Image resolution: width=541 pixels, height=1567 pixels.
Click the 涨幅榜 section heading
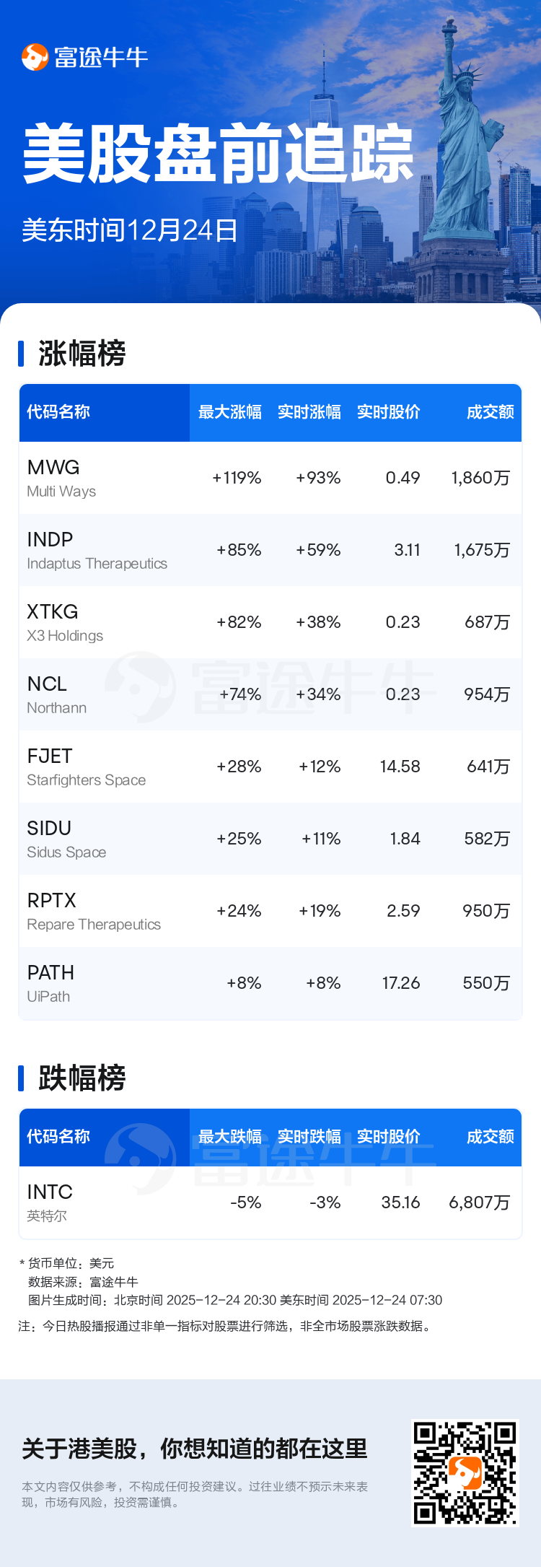pos(82,354)
